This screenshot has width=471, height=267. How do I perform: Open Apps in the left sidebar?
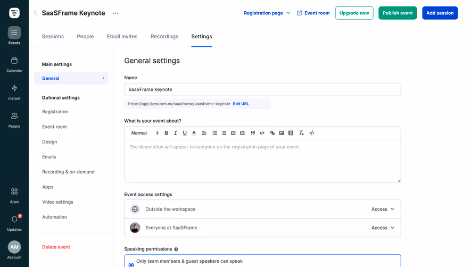pyautogui.click(x=14, y=196)
